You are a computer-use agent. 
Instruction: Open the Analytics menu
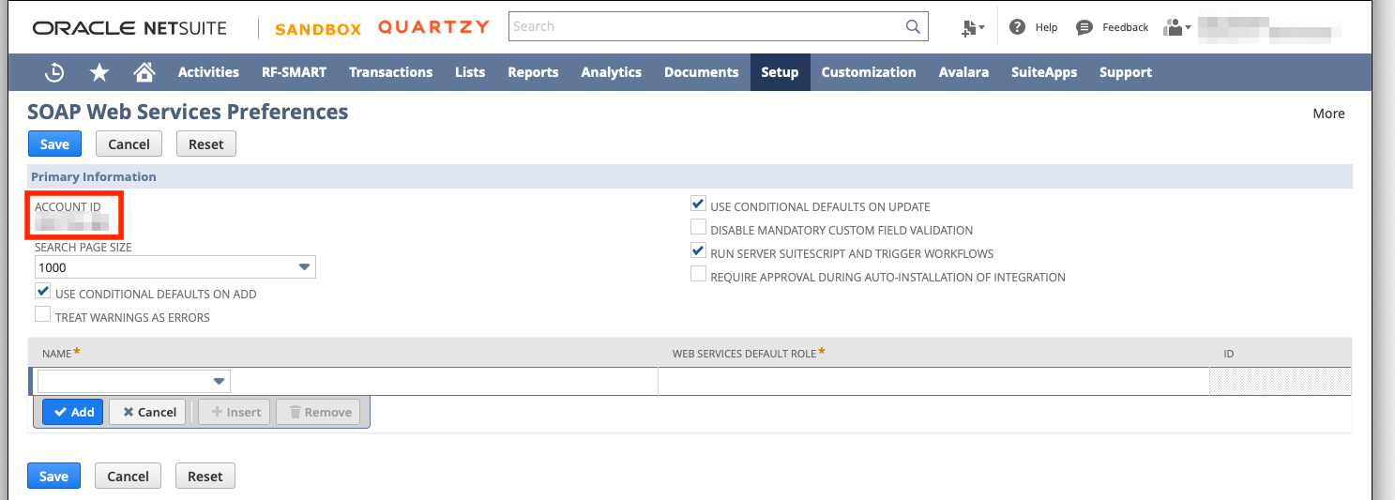click(611, 72)
